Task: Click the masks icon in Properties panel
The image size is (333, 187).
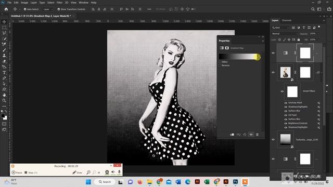Action: tap(227, 48)
